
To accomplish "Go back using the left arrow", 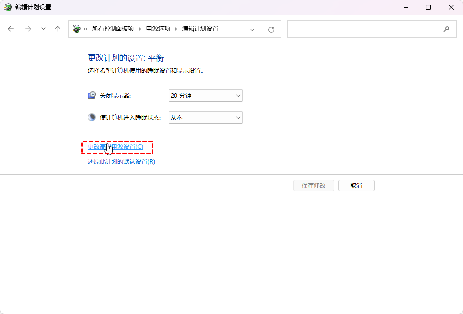I will pos(11,29).
